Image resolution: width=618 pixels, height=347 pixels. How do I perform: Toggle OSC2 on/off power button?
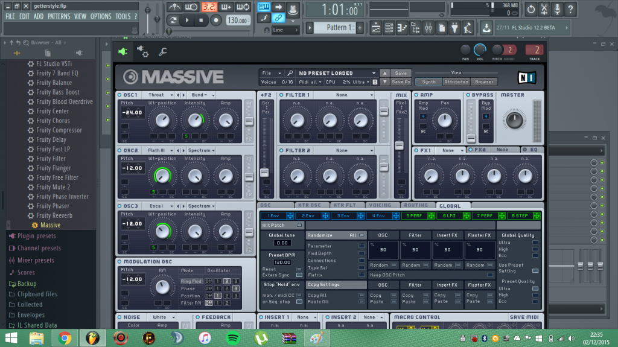pos(119,151)
